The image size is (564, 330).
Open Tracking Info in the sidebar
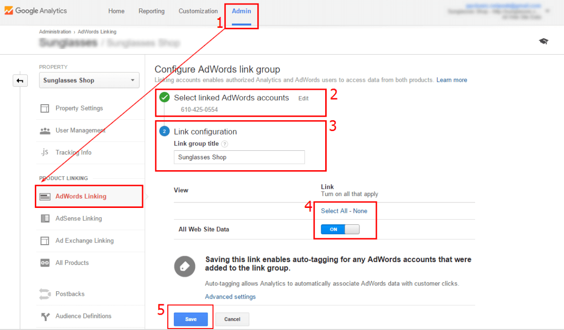point(73,152)
